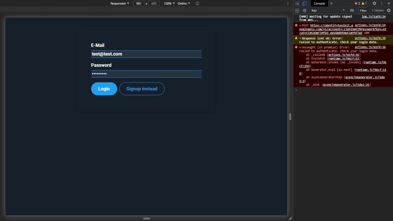Focus the Password input field

[x=146, y=74]
